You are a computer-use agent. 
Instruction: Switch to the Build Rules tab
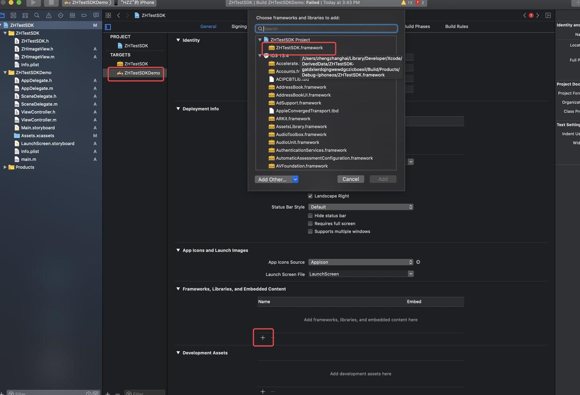pyautogui.click(x=457, y=27)
